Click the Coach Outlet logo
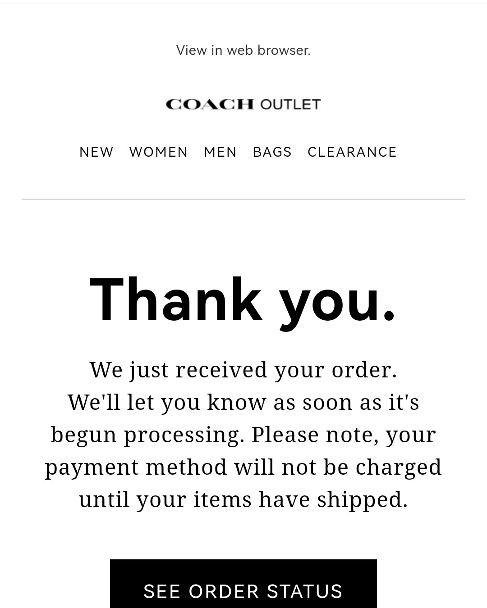Viewport: 487px width, 608px height. pos(243,104)
